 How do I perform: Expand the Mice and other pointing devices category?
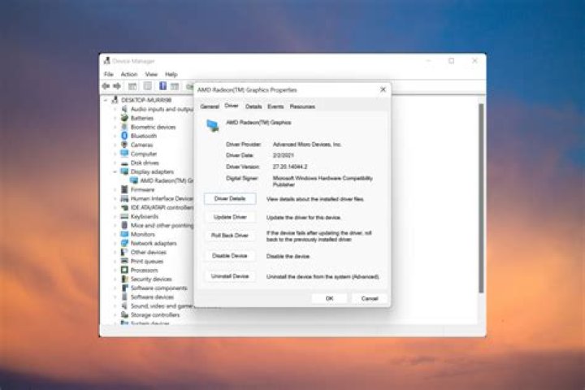[x=115, y=225]
